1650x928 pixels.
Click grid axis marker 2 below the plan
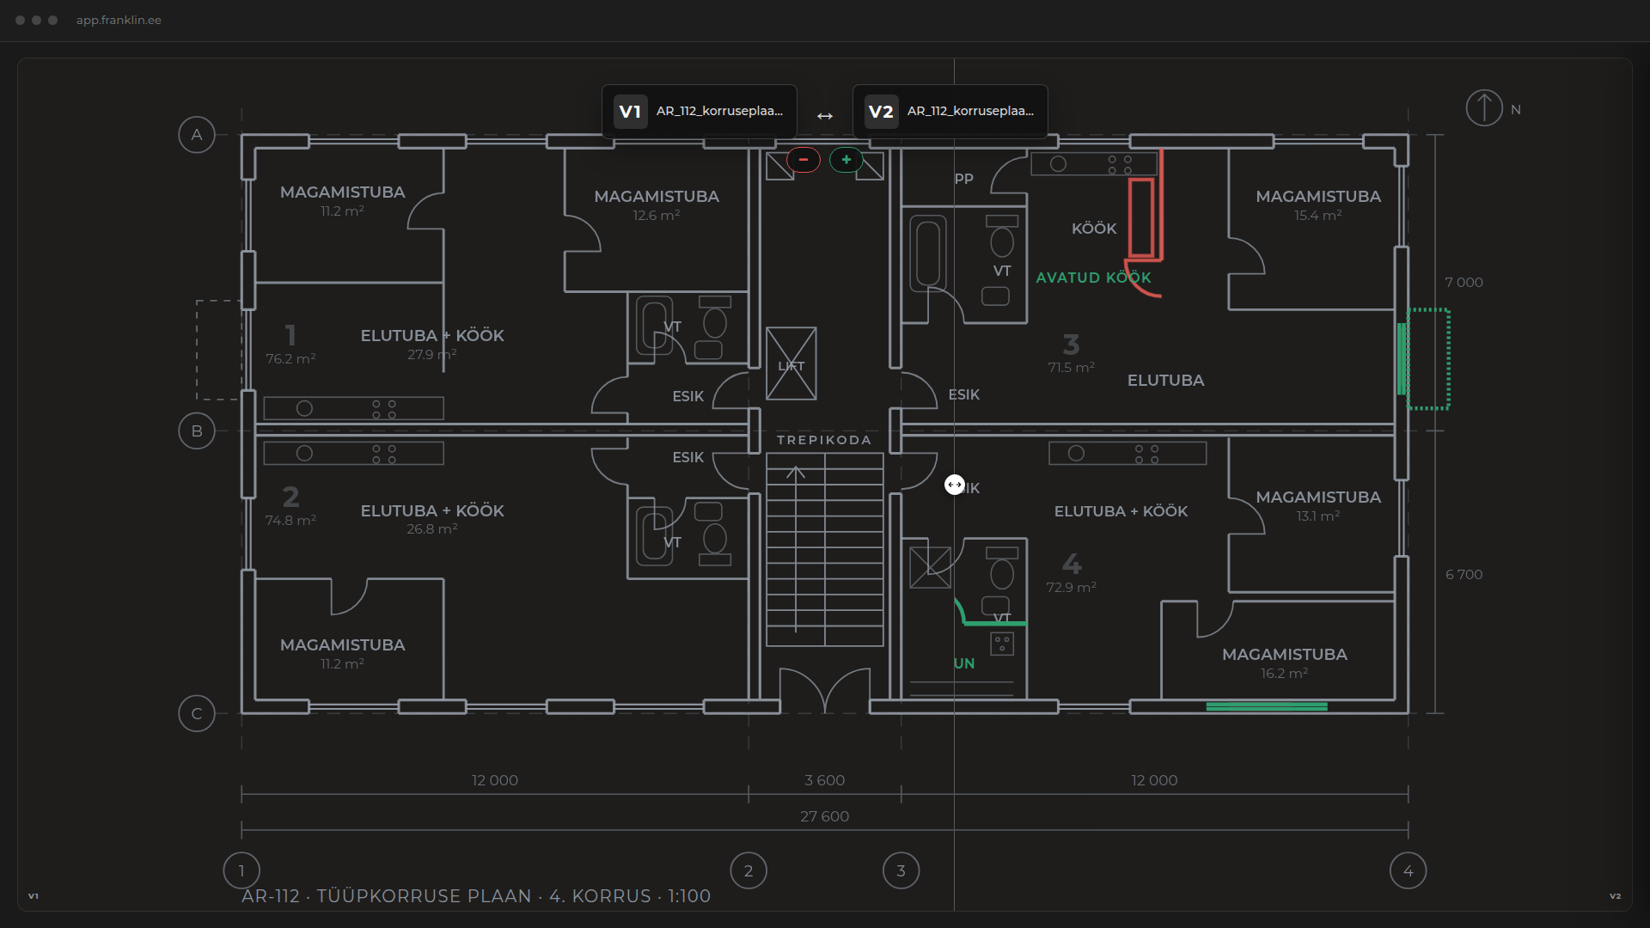(749, 871)
